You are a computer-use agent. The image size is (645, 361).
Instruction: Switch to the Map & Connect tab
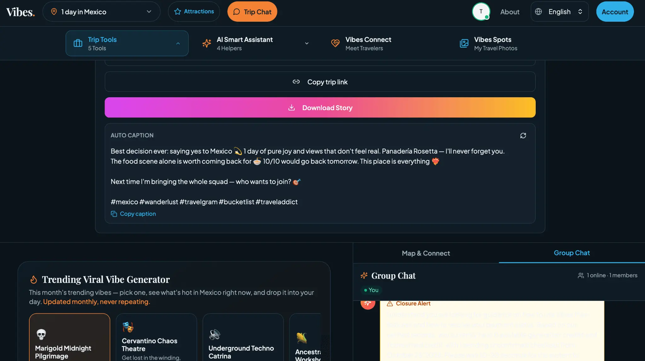[426, 253]
